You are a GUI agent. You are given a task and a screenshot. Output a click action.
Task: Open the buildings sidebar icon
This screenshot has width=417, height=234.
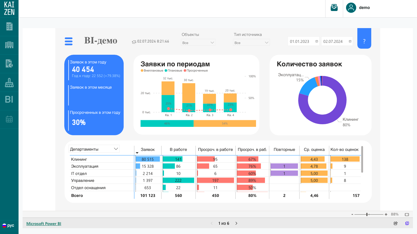[x=9, y=45]
